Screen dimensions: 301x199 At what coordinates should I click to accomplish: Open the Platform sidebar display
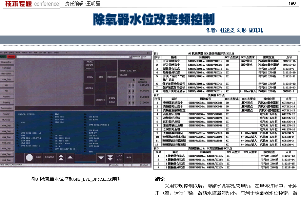(7, 97)
